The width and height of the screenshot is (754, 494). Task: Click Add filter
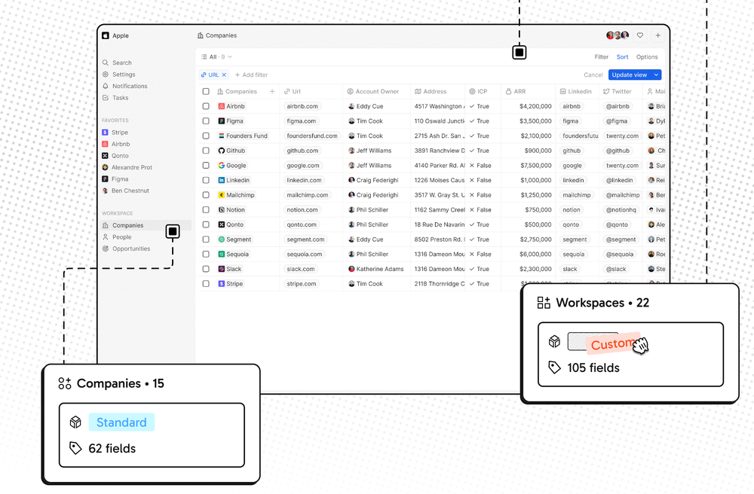pos(251,75)
